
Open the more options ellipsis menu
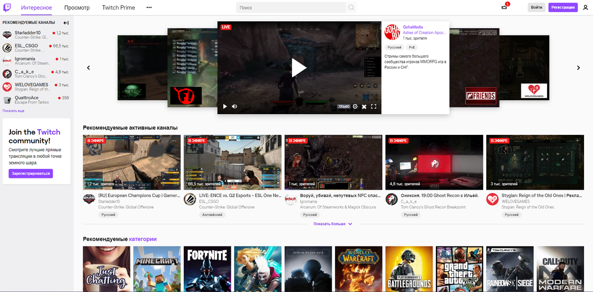tap(149, 7)
